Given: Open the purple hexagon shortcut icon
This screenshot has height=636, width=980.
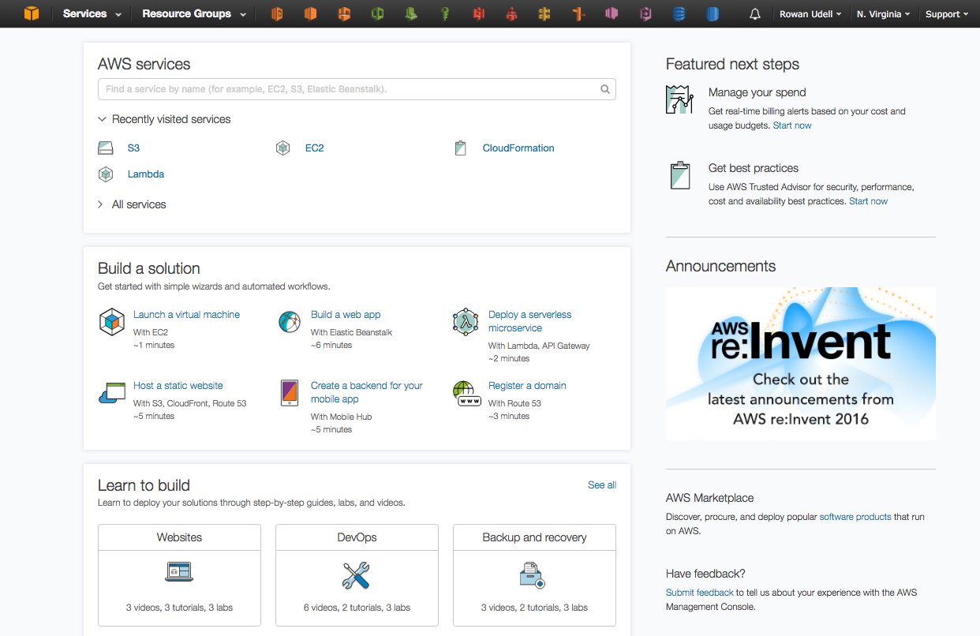Looking at the screenshot, I should (x=646, y=13).
